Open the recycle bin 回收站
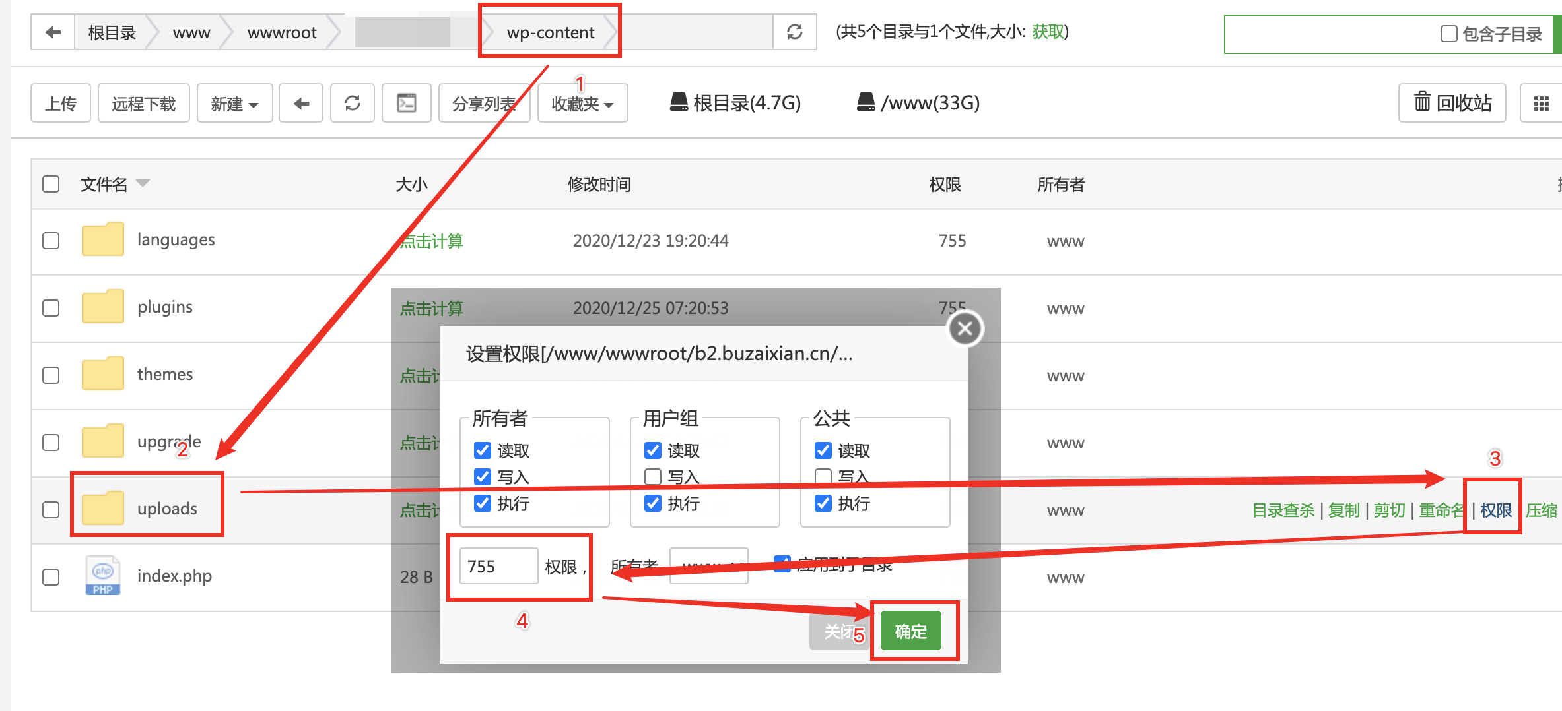 (1452, 103)
